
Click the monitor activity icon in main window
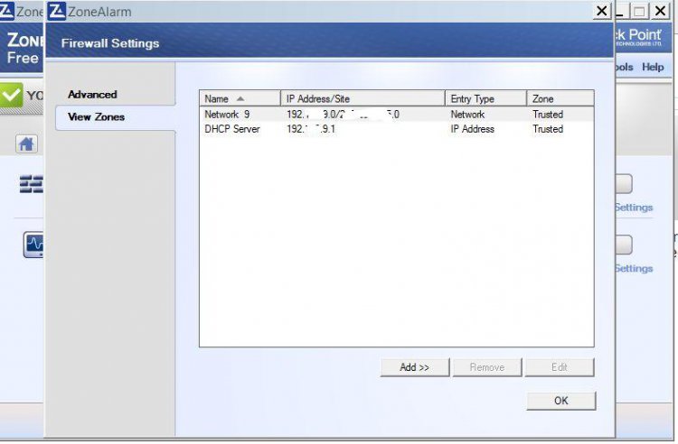click(x=33, y=245)
